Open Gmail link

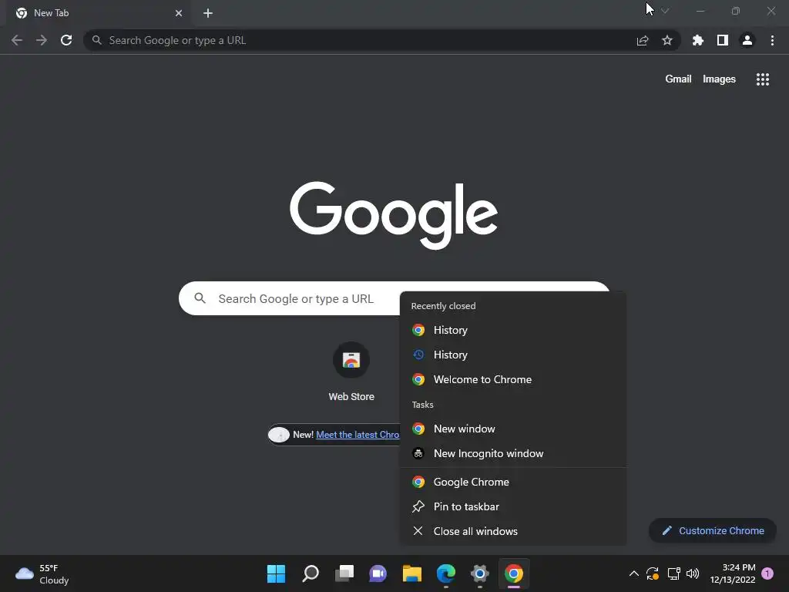tap(678, 79)
